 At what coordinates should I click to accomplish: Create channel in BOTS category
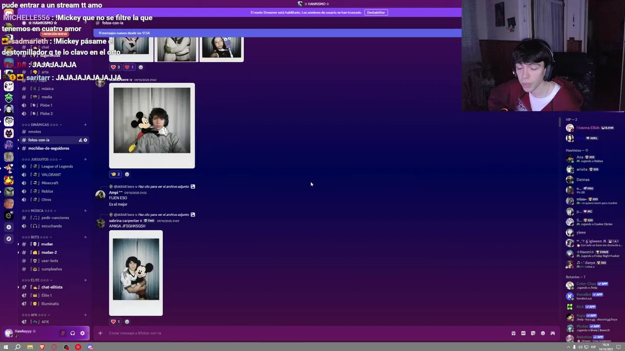[85, 237]
